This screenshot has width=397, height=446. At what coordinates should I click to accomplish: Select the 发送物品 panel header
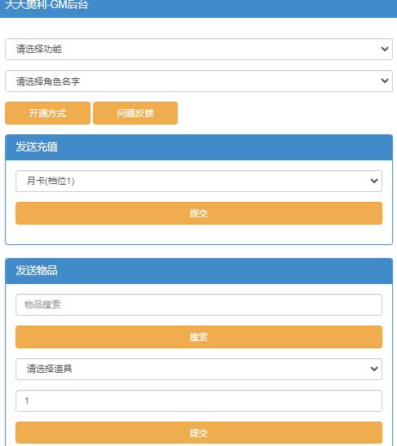[x=199, y=271]
